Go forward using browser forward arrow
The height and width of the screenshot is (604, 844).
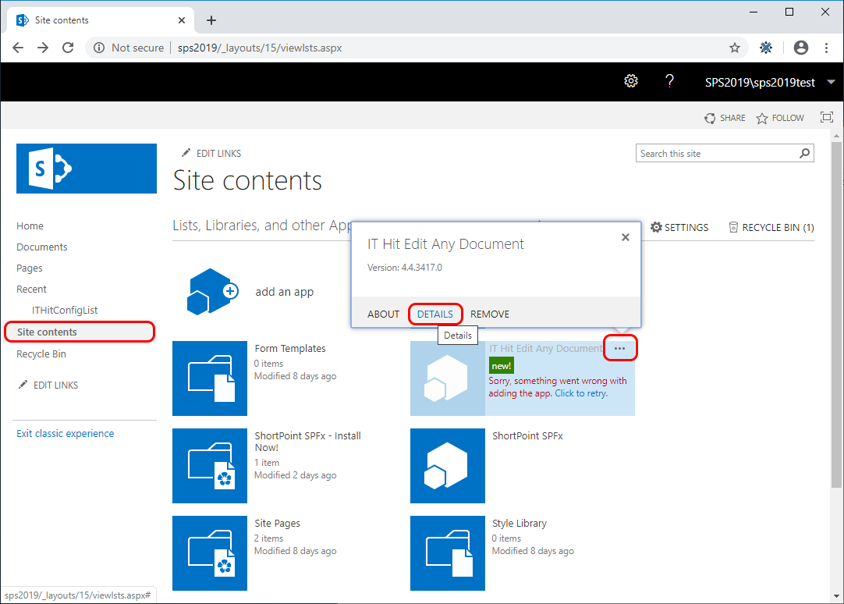(x=43, y=48)
